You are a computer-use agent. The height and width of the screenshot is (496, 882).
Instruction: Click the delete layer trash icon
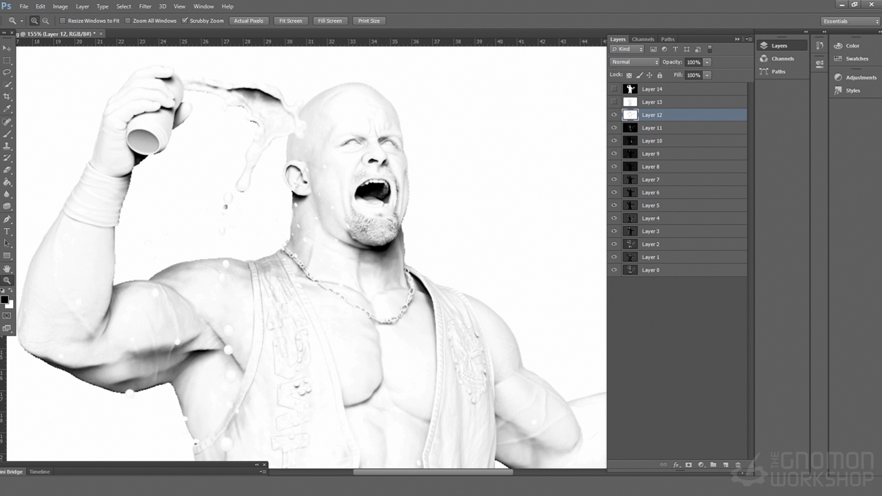(x=738, y=465)
